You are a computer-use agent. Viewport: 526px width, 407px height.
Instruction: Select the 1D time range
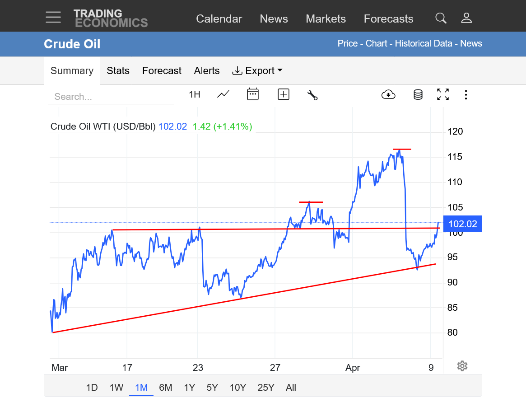pyautogui.click(x=92, y=388)
